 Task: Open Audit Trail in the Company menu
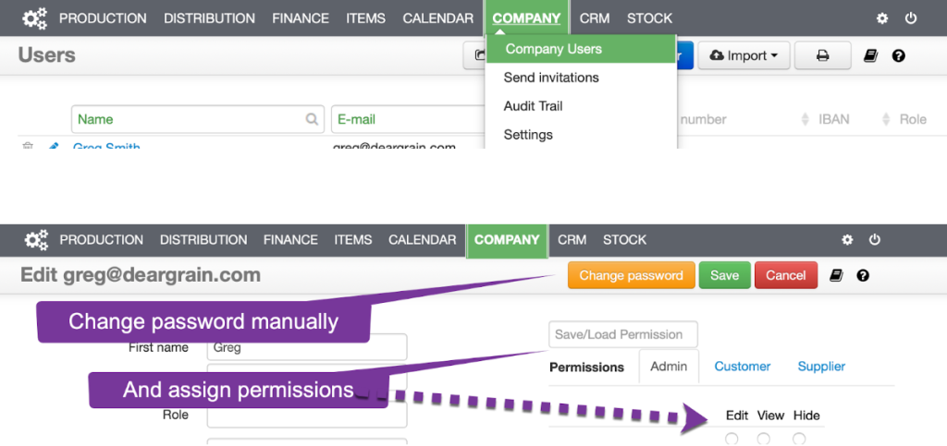(x=533, y=106)
